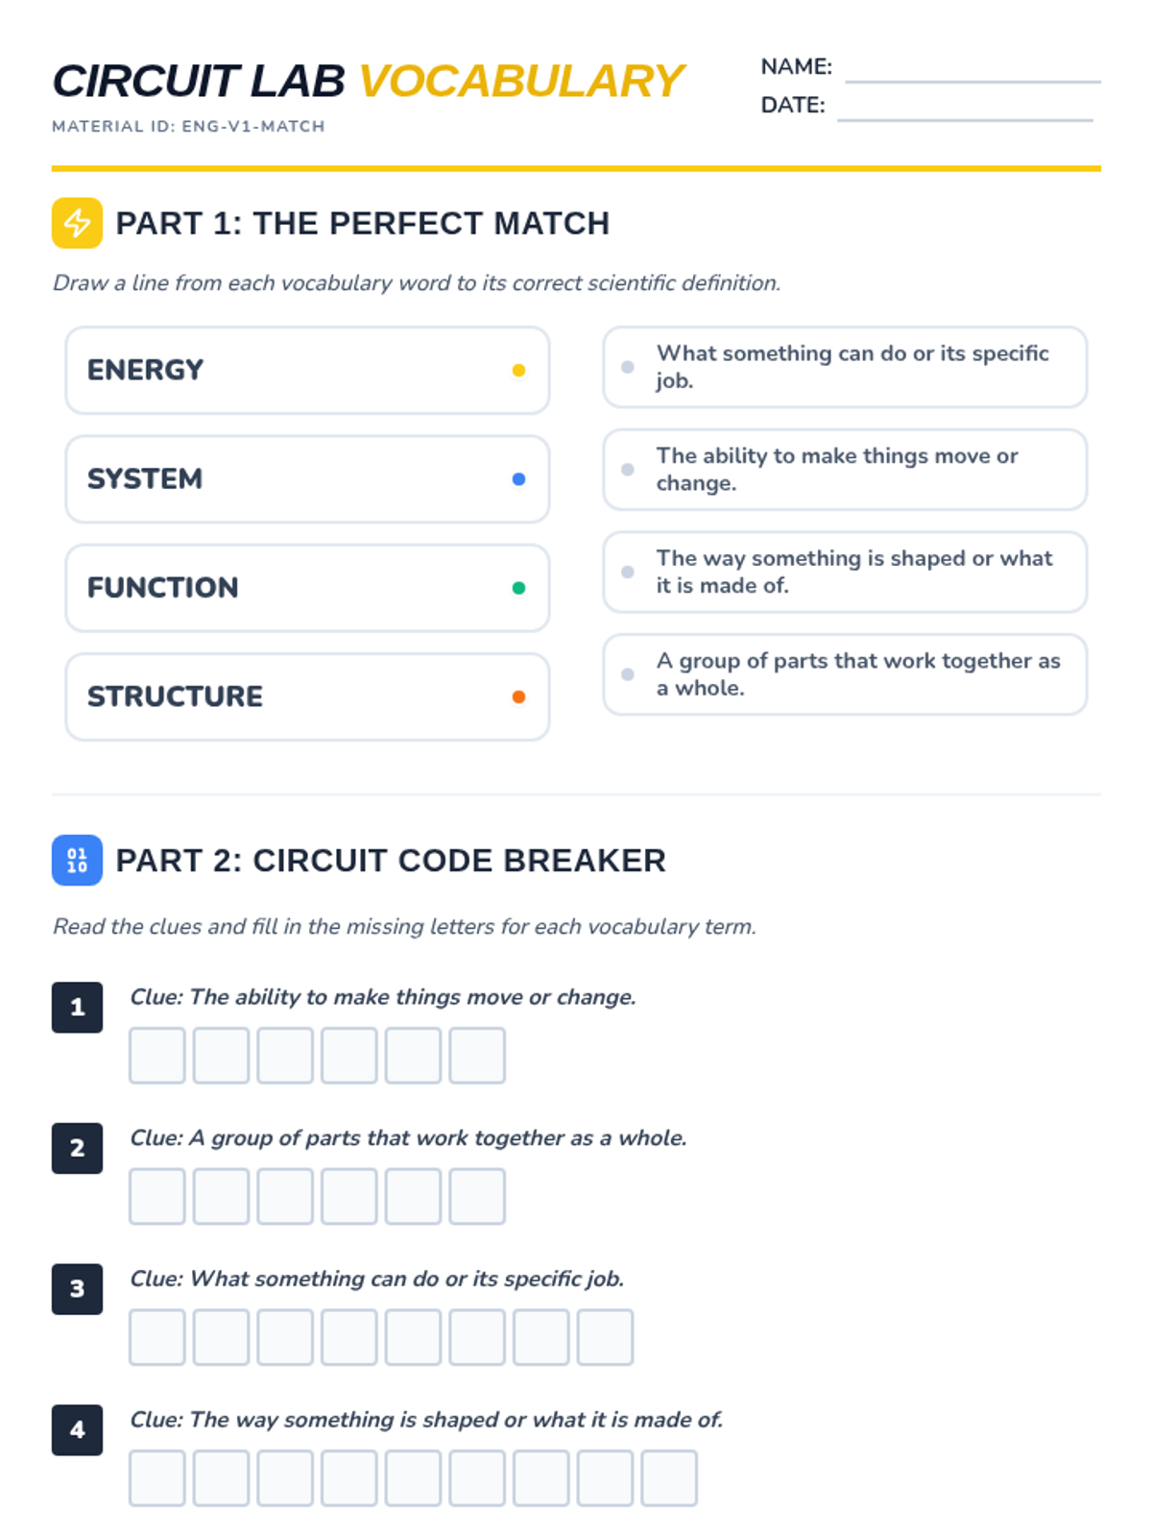1152x1537 pixels.
Task: Select the green dot next to FUNCTION
Action: point(518,588)
